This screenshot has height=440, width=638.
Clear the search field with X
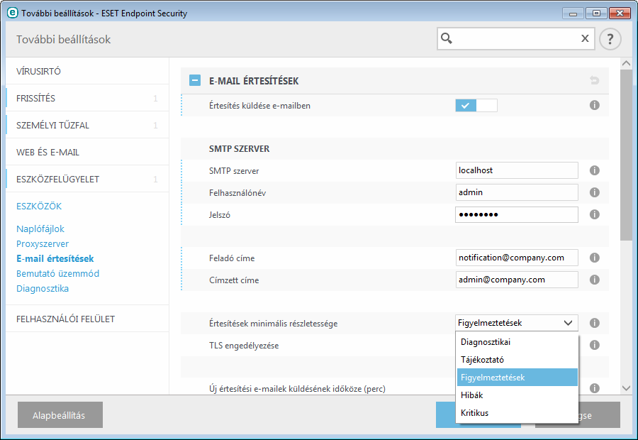[585, 38]
